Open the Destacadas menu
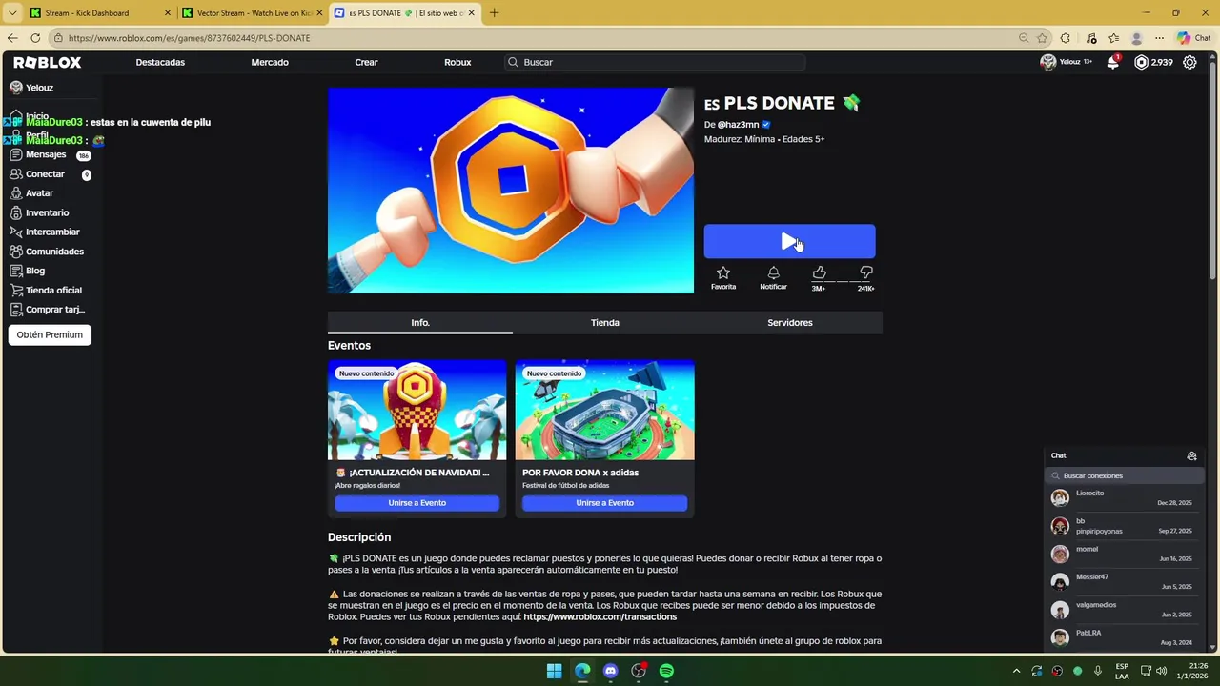The image size is (1220, 686). pos(160,62)
